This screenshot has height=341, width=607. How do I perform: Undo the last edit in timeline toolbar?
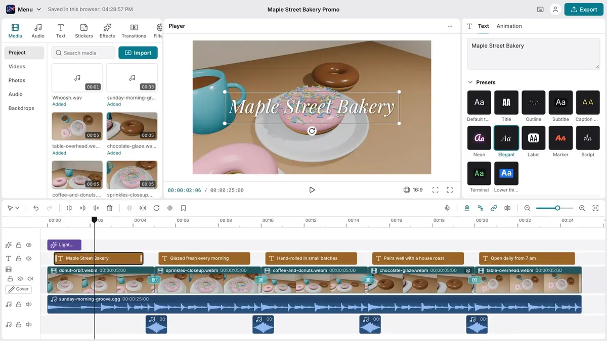click(36, 208)
